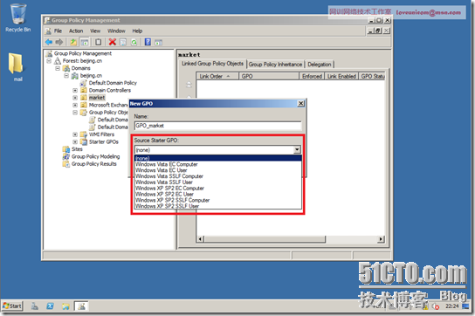The image size is (475, 316).
Task: Click the GPO Name input field
Action: [x=217, y=126]
